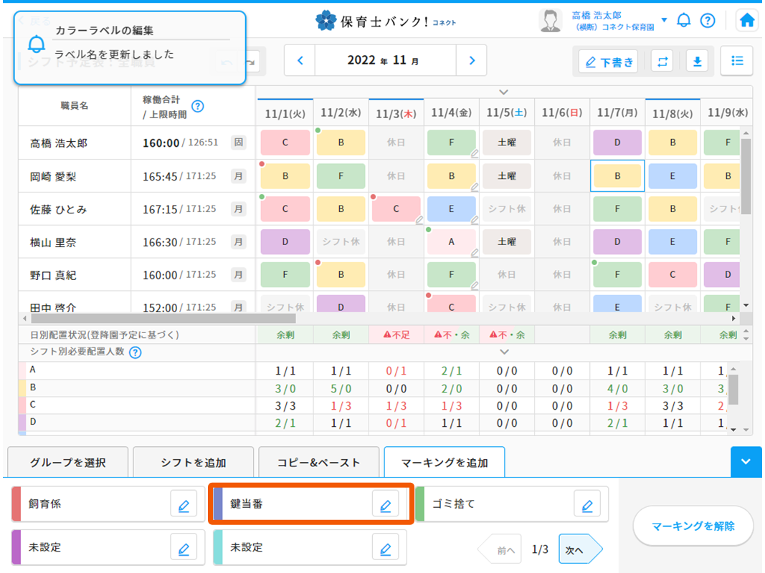Screen dimensions: 765x573
Task: Click the swap arrows icon button
Action: pyautogui.click(x=662, y=62)
